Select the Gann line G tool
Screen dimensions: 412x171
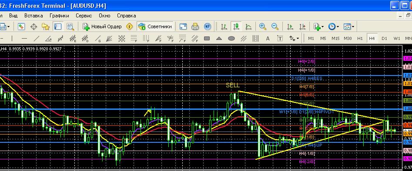(x=97, y=39)
